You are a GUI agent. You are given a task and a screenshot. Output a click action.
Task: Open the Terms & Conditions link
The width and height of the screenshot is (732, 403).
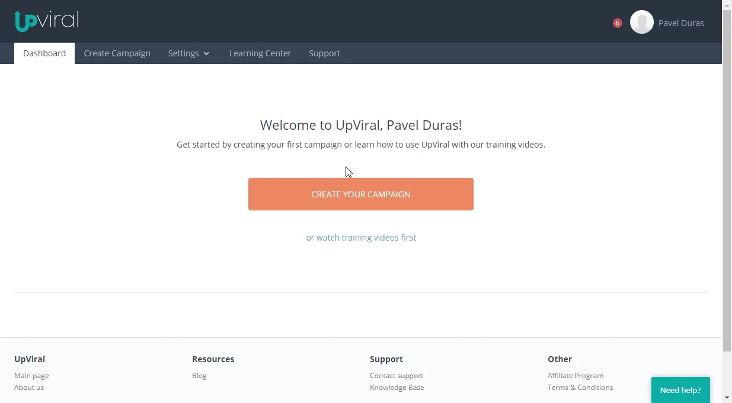click(x=580, y=388)
